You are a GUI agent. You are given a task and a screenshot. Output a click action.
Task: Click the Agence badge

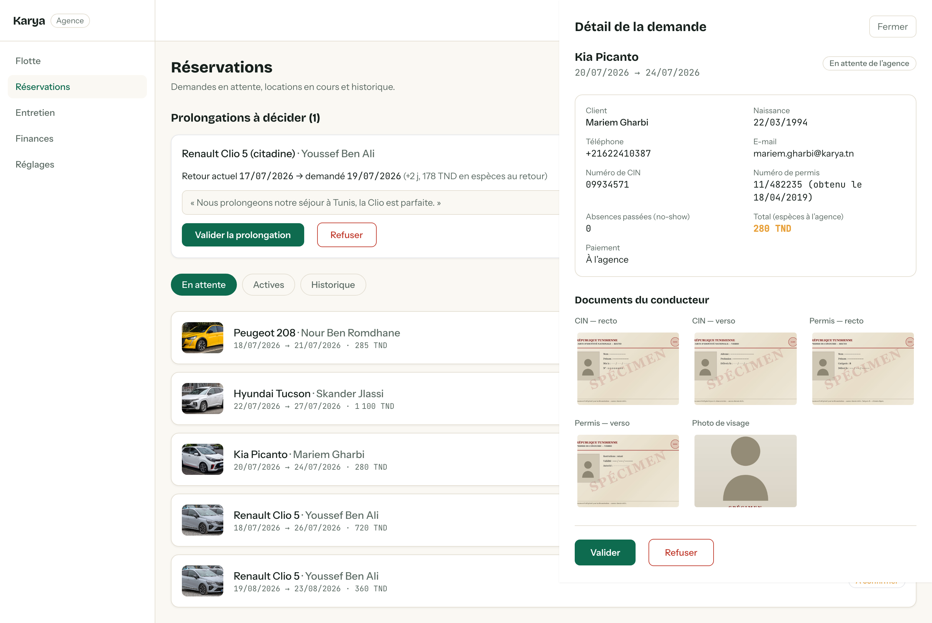click(70, 21)
